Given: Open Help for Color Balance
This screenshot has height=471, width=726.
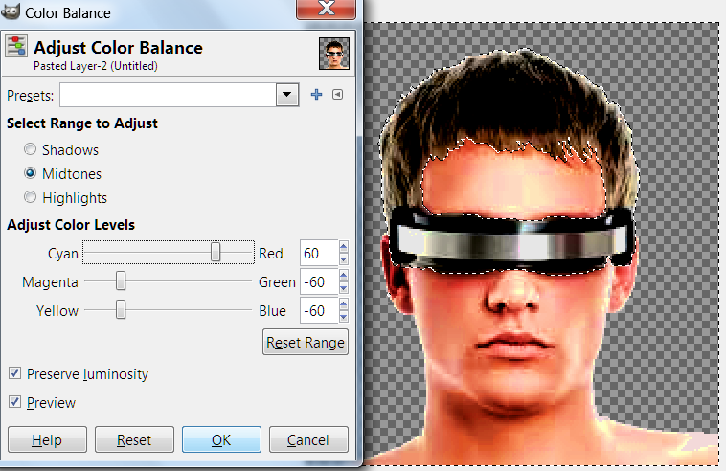Looking at the screenshot, I should 46,440.
